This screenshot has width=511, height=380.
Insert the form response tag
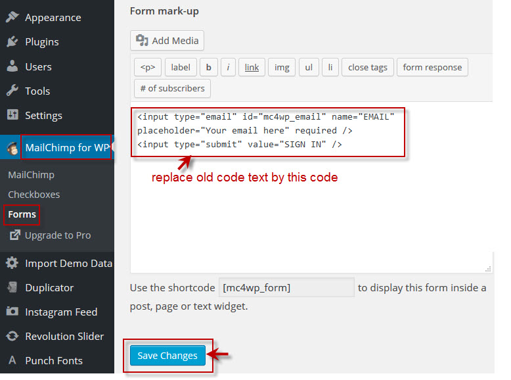432,67
